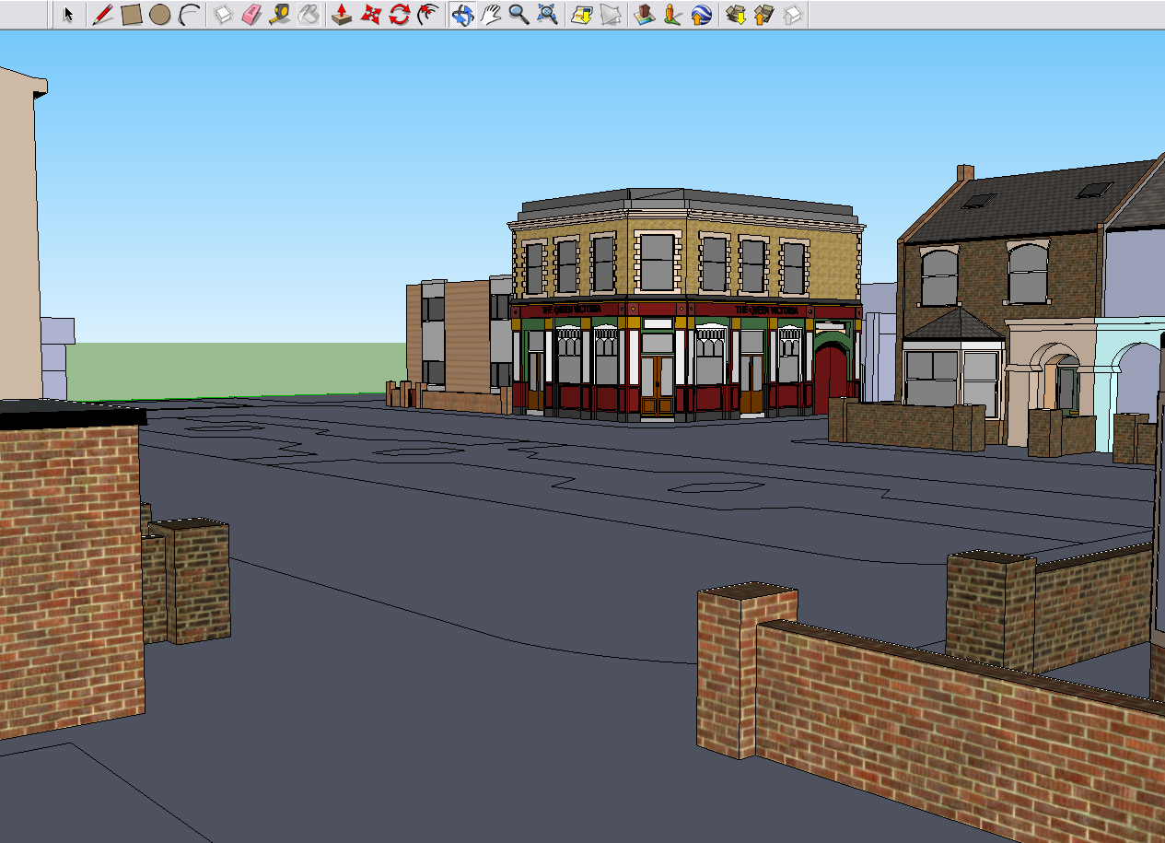Pick the Line pencil tool
The width and height of the screenshot is (1165, 843).
[x=102, y=15]
